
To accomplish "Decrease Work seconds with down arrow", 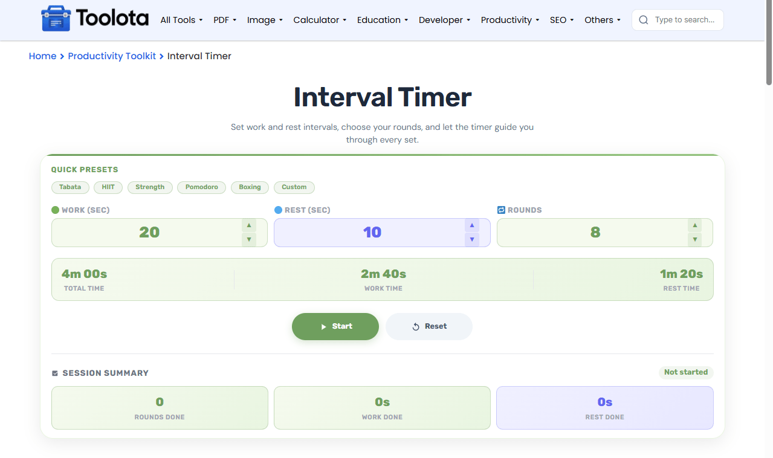I will pos(248,239).
